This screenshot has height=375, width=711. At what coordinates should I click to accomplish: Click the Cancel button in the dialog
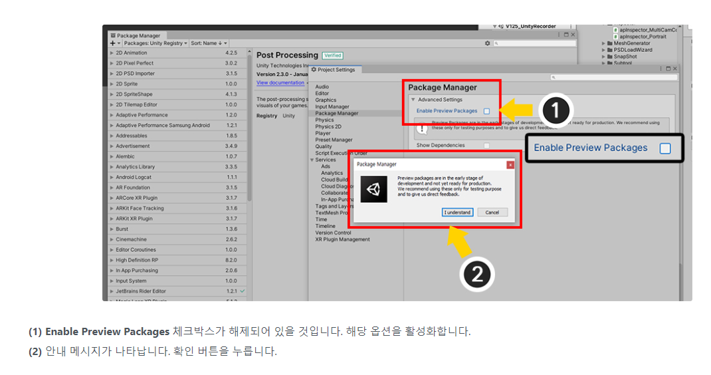click(492, 212)
